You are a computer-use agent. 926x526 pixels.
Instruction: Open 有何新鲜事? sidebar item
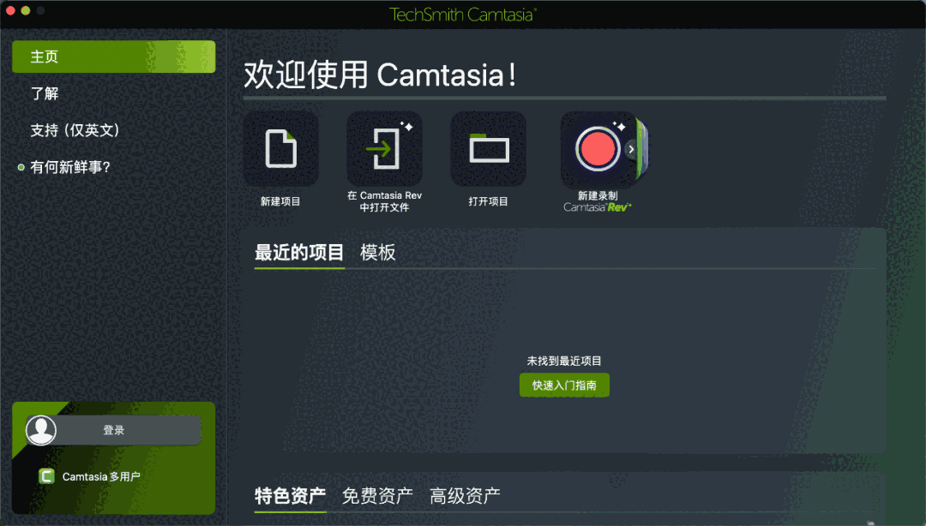70,168
